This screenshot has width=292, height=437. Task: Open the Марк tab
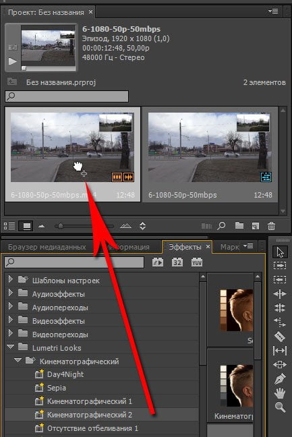point(229,247)
